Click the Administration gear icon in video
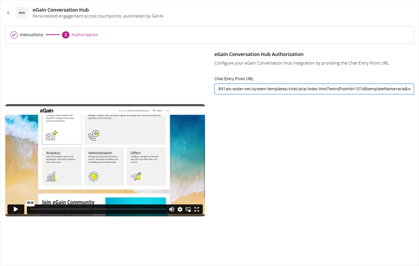 point(94,176)
